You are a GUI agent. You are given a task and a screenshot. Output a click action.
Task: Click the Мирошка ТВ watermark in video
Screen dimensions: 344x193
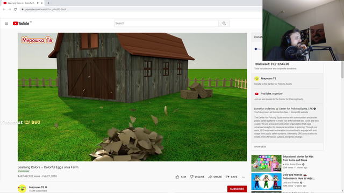37,40
